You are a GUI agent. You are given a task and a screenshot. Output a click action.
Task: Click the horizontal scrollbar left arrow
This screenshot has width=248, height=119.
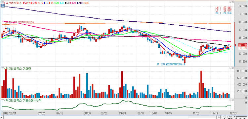(x=2, y=117)
